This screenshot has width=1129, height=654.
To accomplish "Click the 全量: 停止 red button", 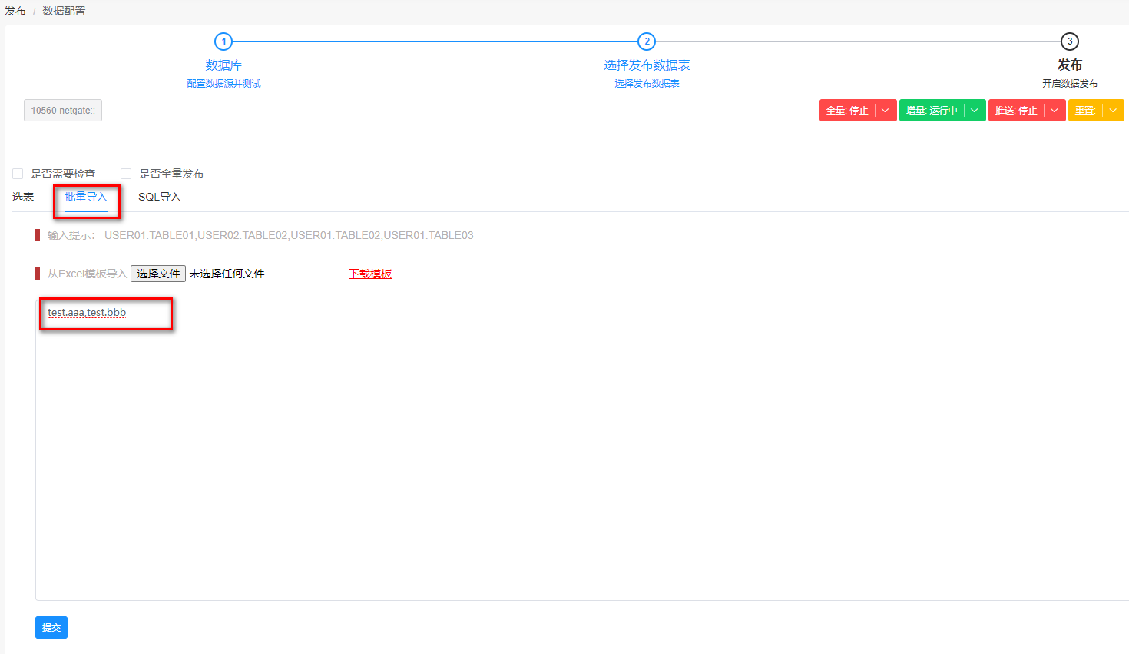I will (x=847, y=111).
